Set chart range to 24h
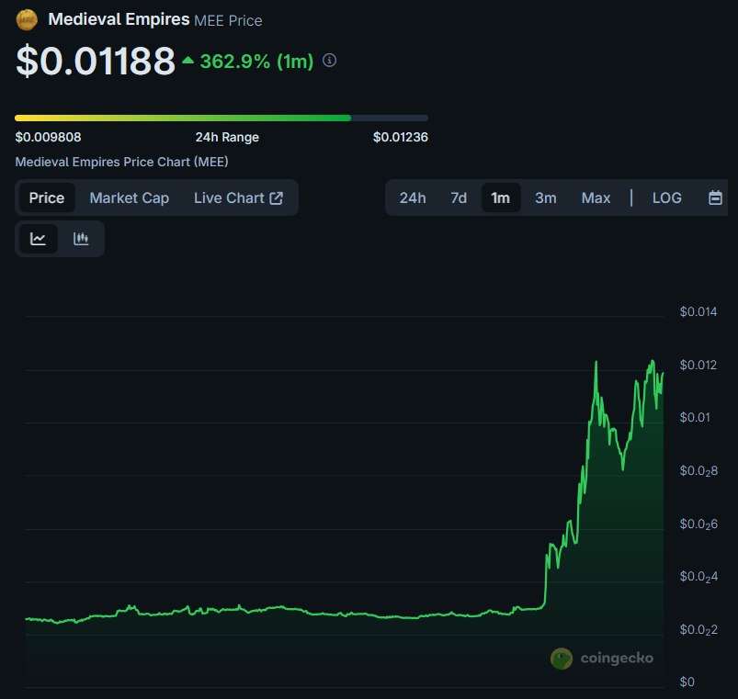Screen dimensions: 738x699 coord(413,197)
